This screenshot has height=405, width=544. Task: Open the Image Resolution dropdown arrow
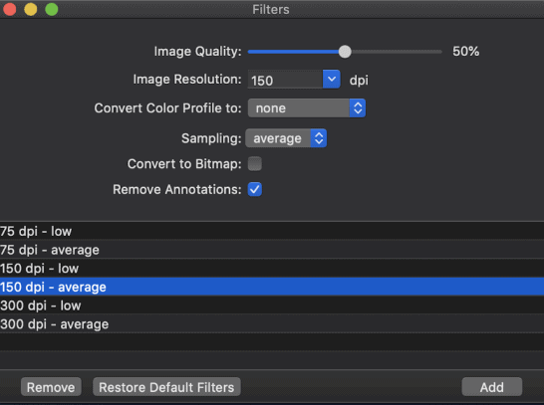332,80
